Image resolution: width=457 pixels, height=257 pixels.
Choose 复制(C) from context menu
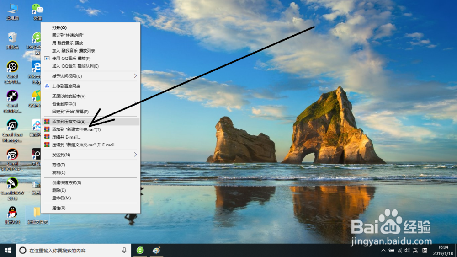[x=90, y=172]
